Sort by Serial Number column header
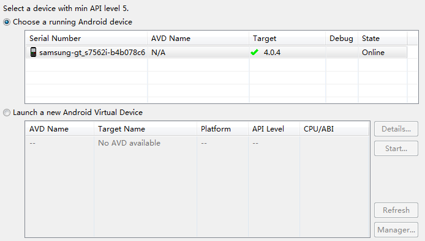This screenshot has width=425, height=241. (x=86, y=38)
